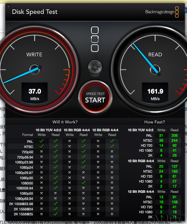The width and height of the screenshot is (187, 224).
Task: Click the Will it Work? heading
Action: [x=65, y=122]
